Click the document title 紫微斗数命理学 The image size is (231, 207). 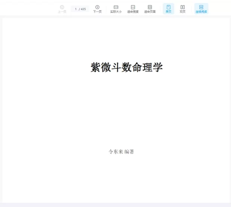point(126,67)
